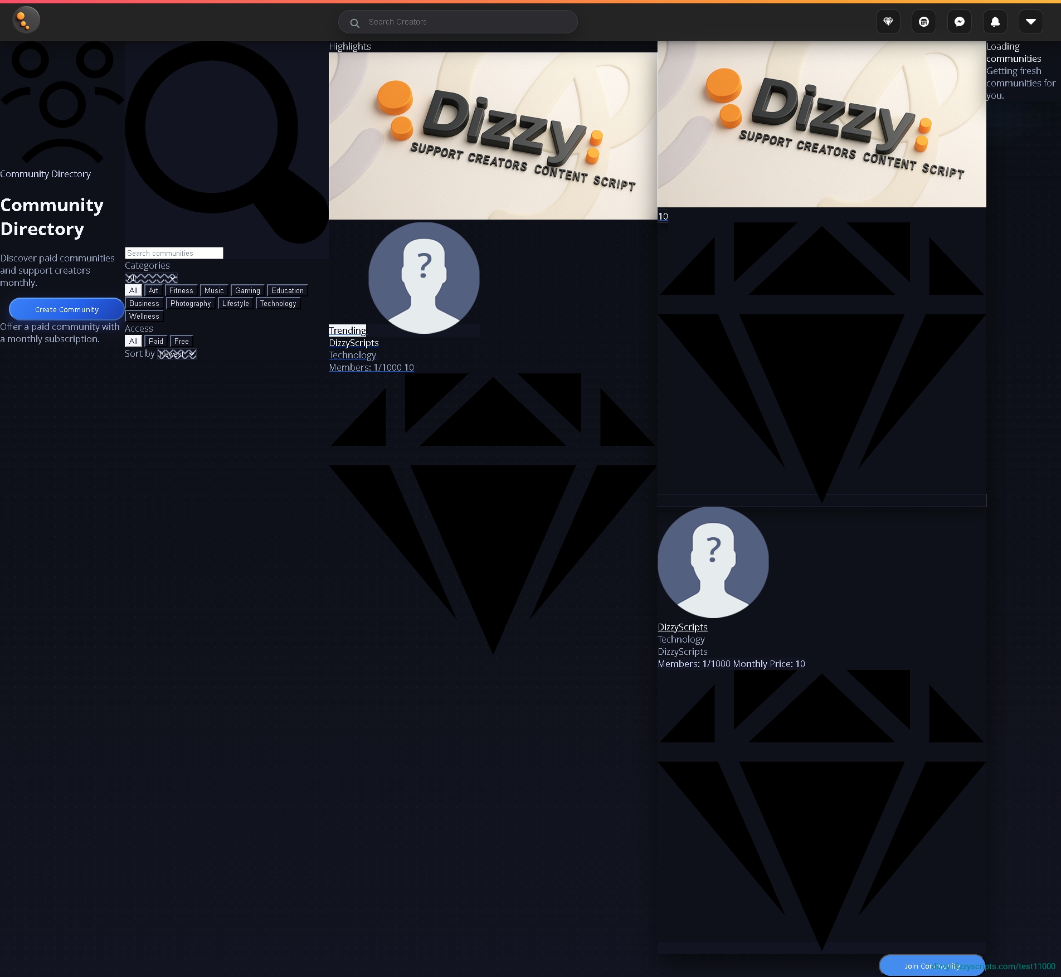Viewport: 1061px width, 977px height.
Task: Select the Technology category chip
Action: pos(278,303)
